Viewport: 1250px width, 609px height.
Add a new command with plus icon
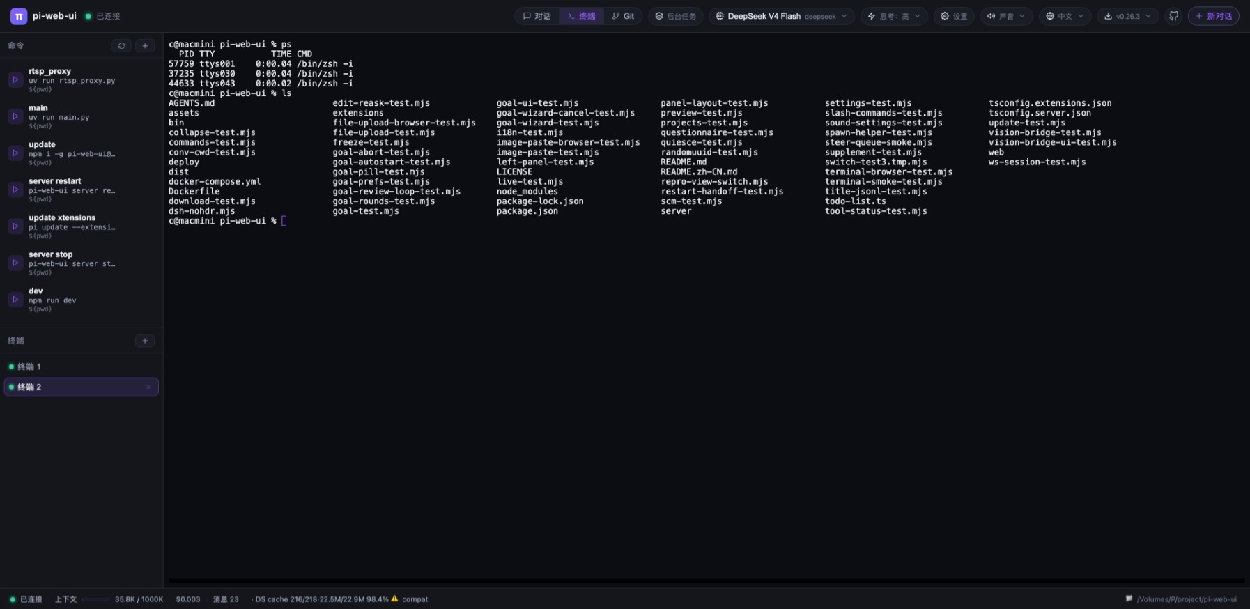(145, 46)
